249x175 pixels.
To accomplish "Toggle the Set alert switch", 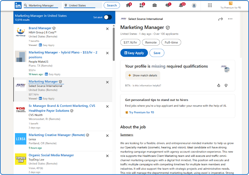I will [108, 17].
